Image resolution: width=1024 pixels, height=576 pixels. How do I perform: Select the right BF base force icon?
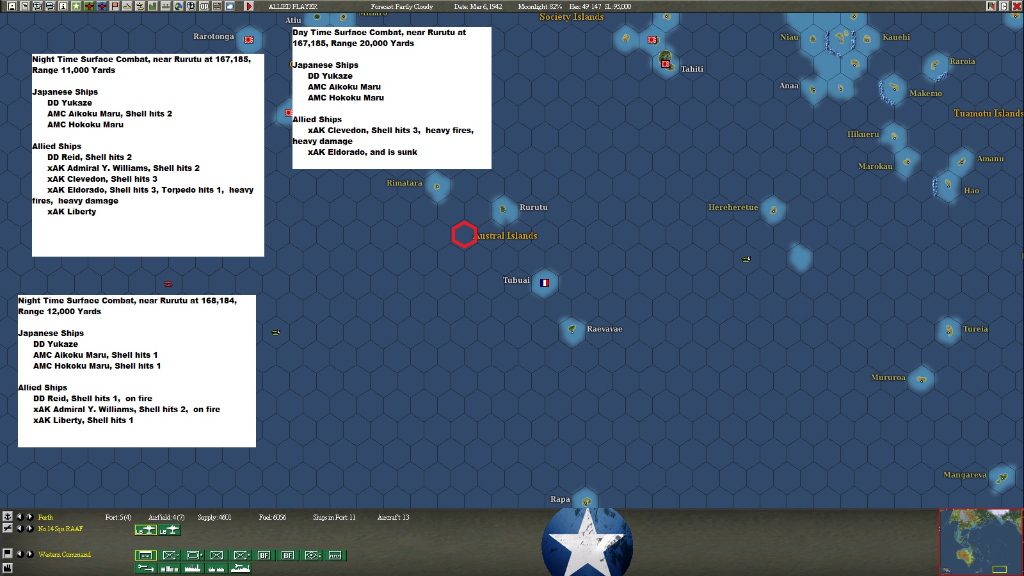click(288, 556)
